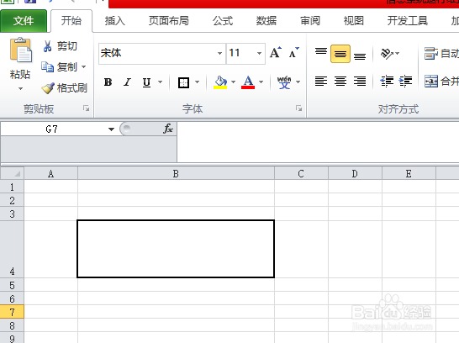Click the borders icon
459x343 pixels.
click(183, 82)
